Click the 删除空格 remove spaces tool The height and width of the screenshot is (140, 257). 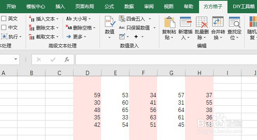point(80,28)
